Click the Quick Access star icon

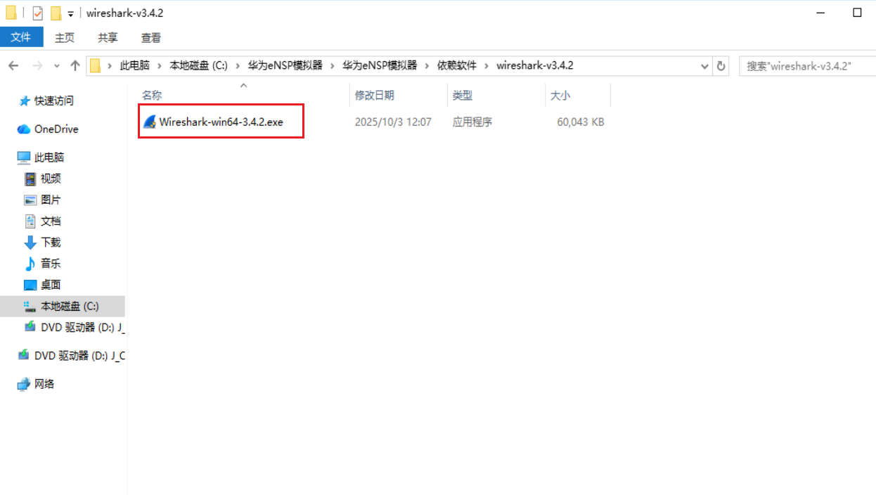[25, 101]
